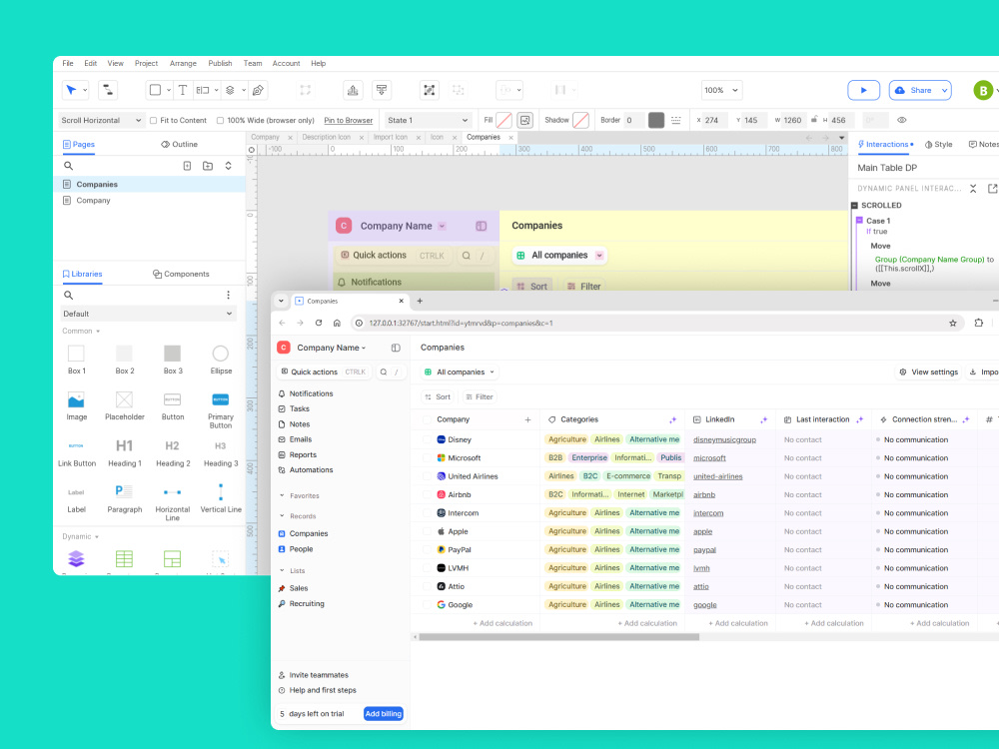Click the Filter button in browser table
The width and height of the screenshot is (999, 749).
tap(480, 396)
